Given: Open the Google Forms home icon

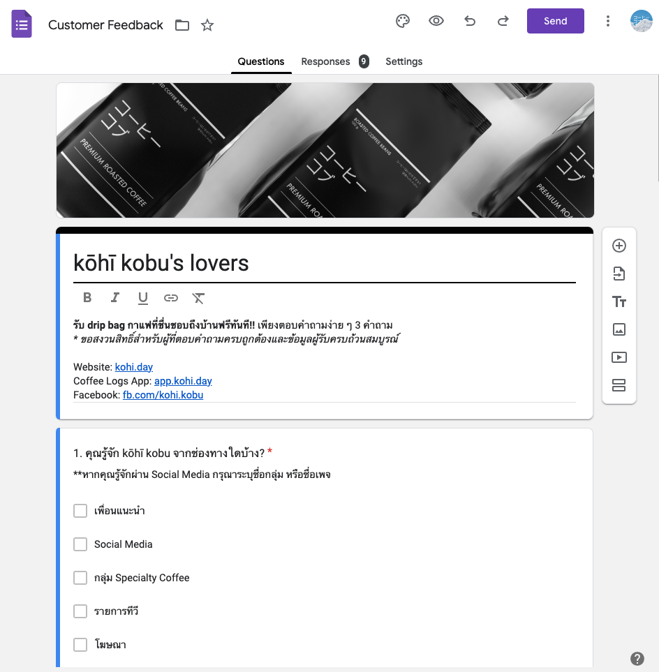Looking at the screenshot, I should click(x=22, y=24).
